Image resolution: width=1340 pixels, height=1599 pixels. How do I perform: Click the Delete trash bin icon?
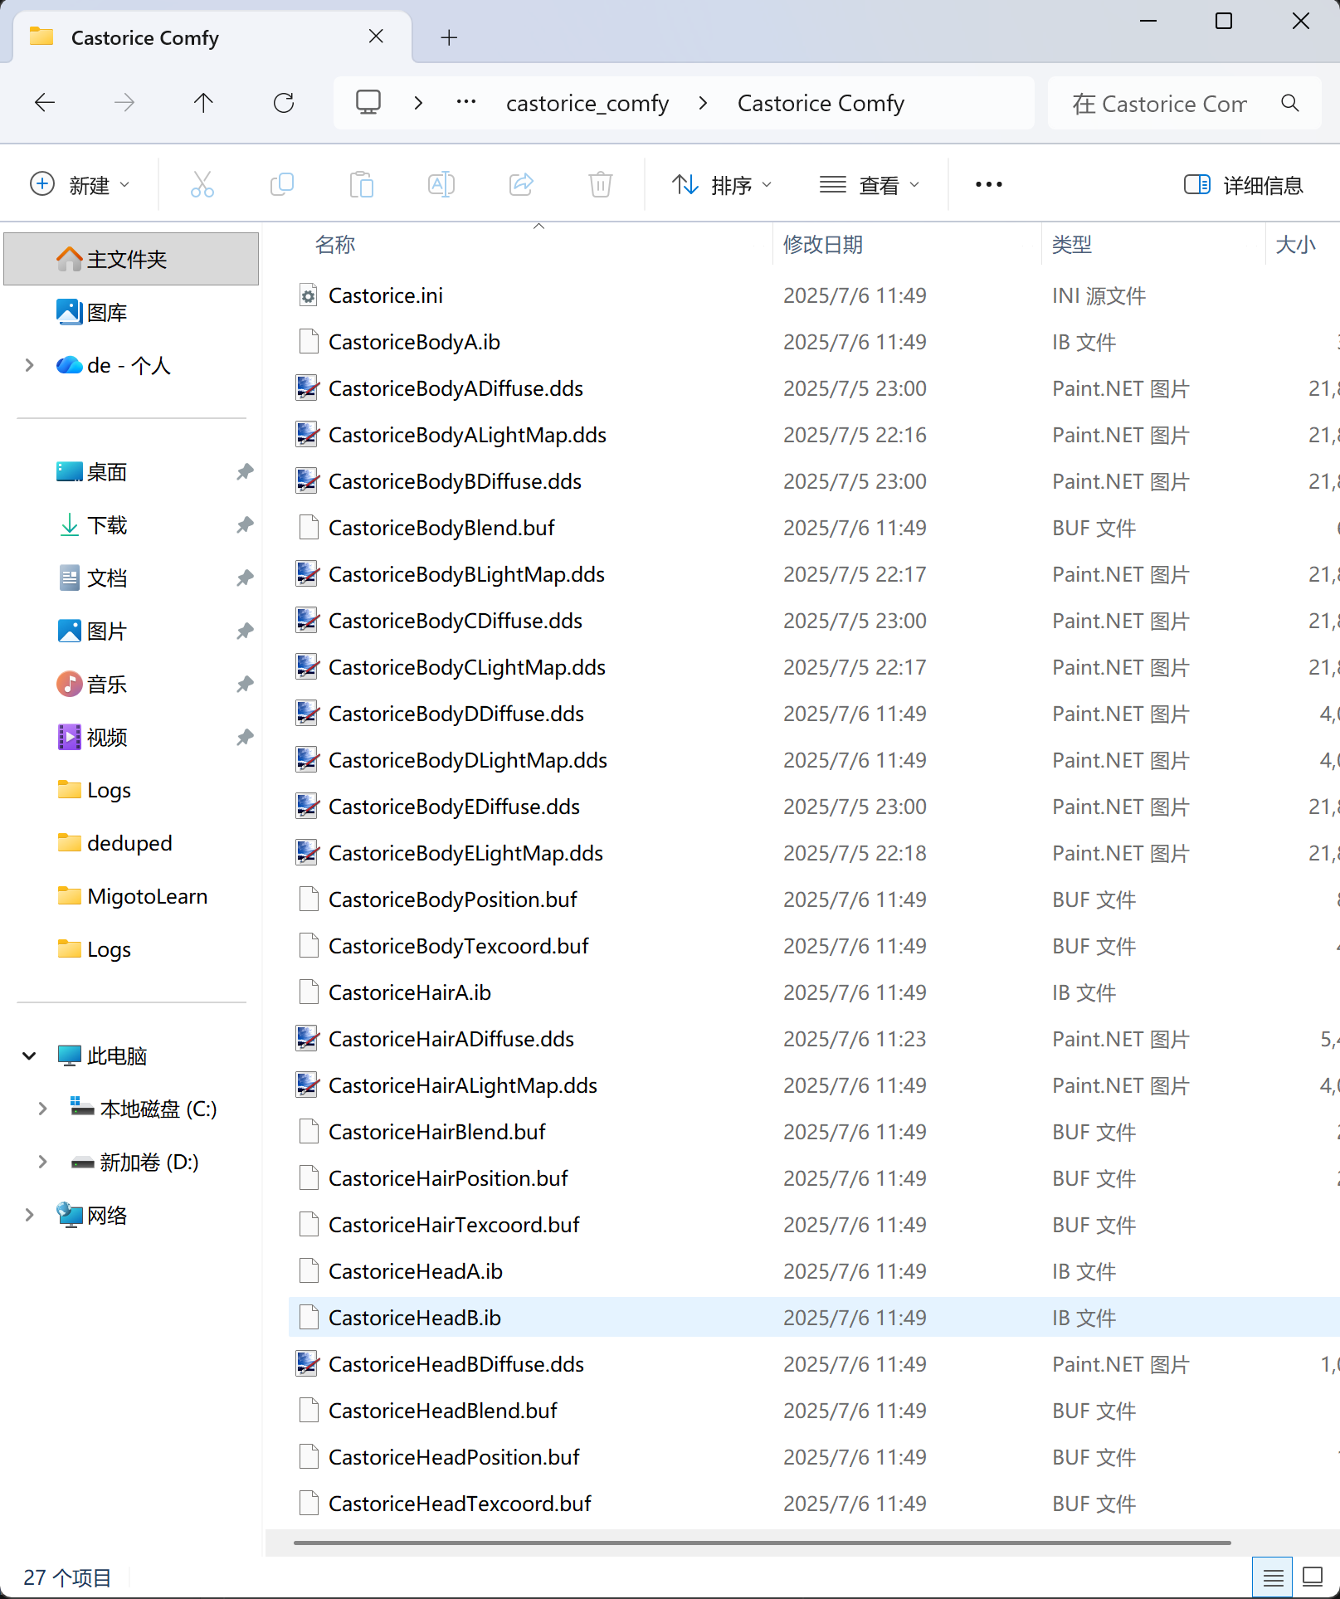[600, 184]
